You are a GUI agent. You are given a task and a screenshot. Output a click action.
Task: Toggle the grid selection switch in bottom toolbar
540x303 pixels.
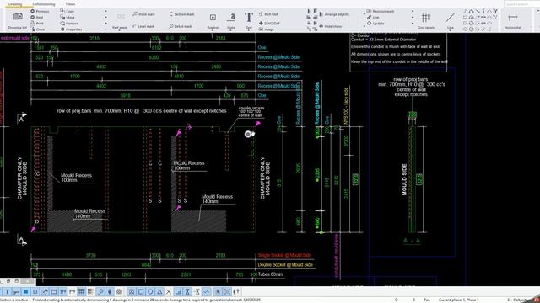[81, 292]
